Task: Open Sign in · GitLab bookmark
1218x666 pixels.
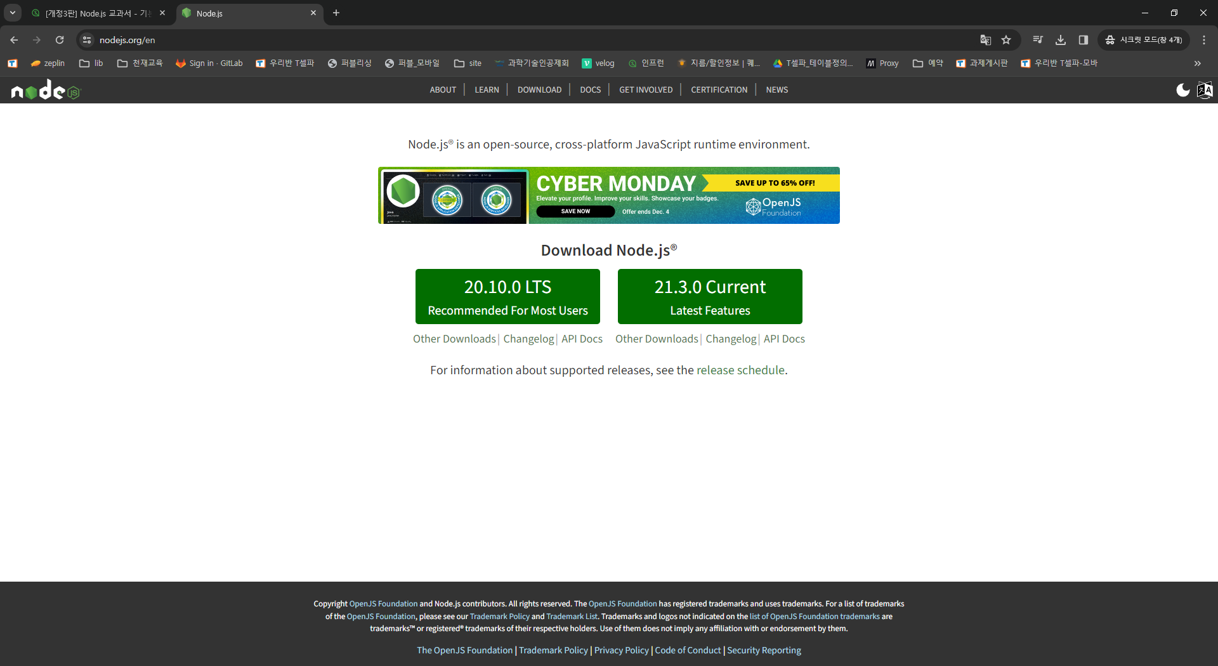Action: point(209,63)
